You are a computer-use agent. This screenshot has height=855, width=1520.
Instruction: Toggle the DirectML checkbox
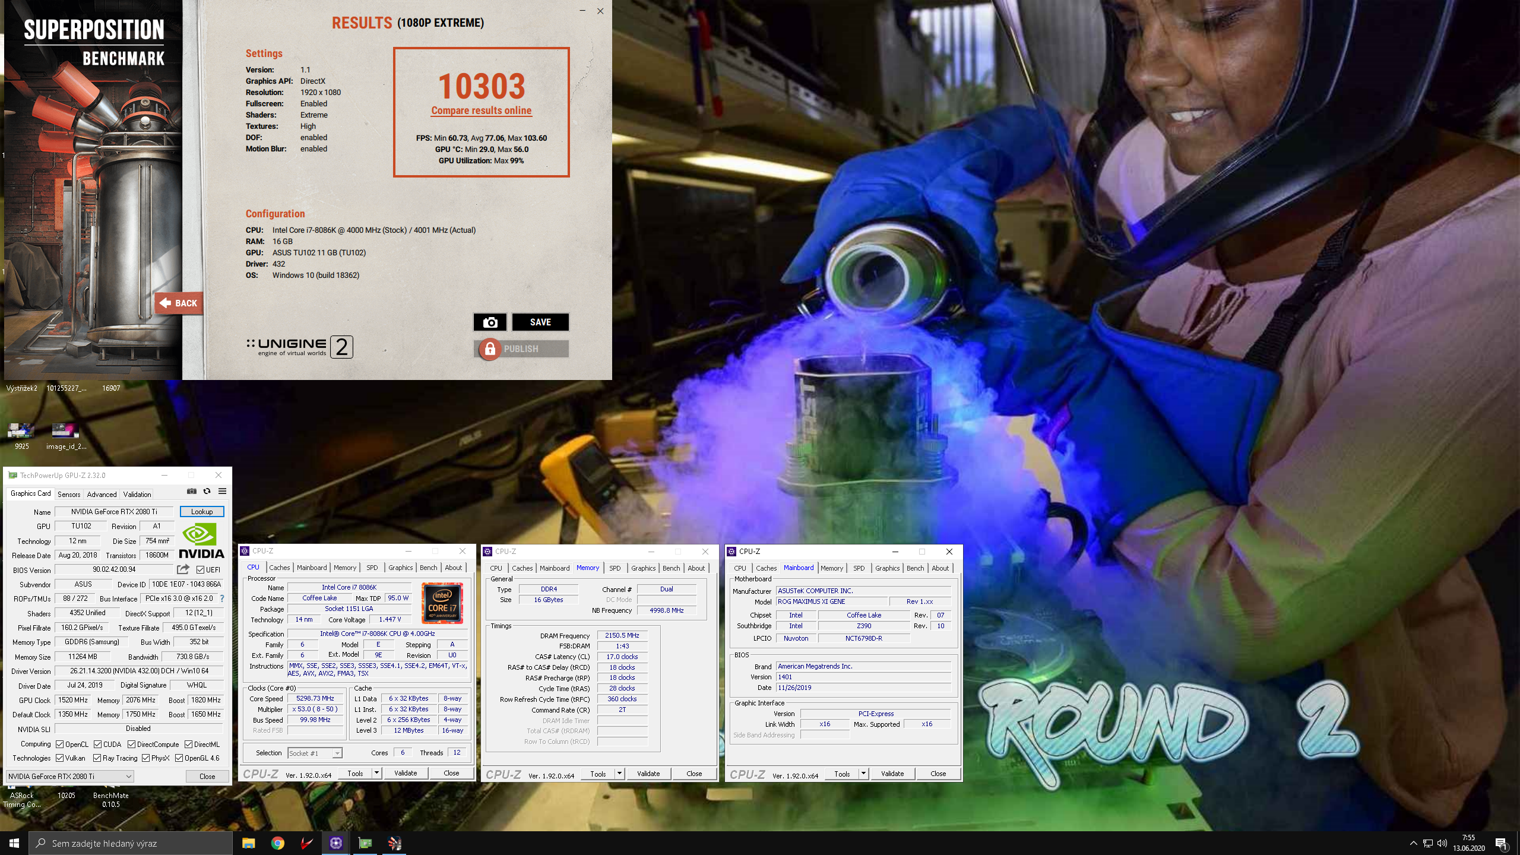189,744
